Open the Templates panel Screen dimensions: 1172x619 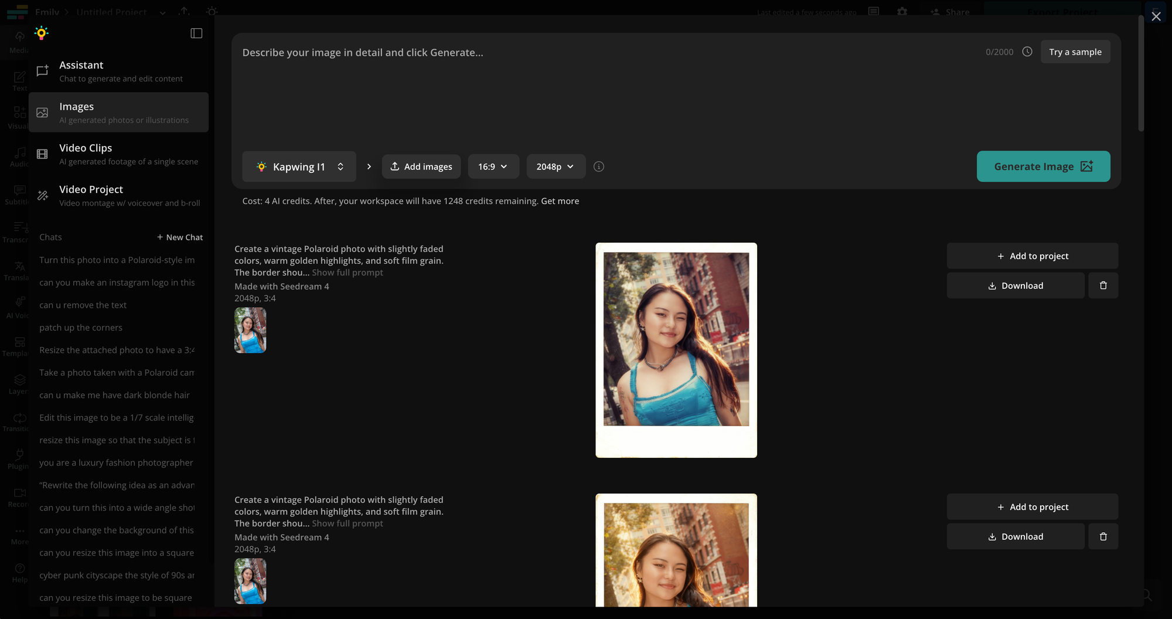click(x=18, y=345)
